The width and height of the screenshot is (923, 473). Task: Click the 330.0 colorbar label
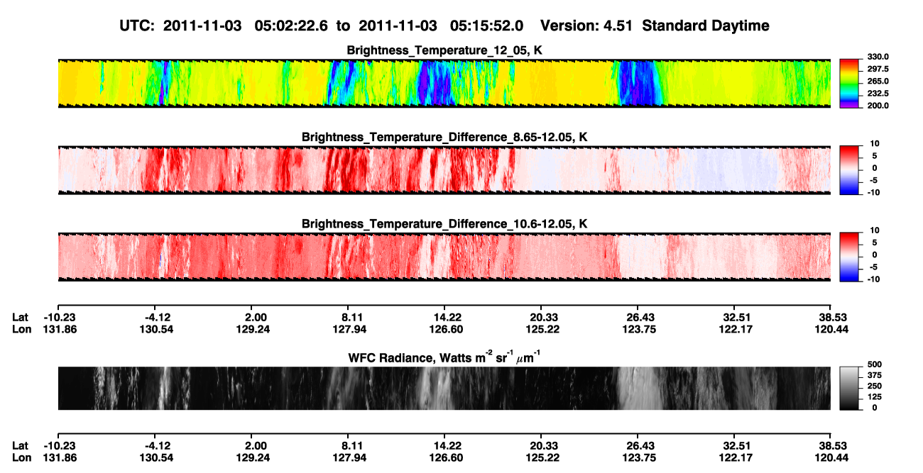pos(878,57)
